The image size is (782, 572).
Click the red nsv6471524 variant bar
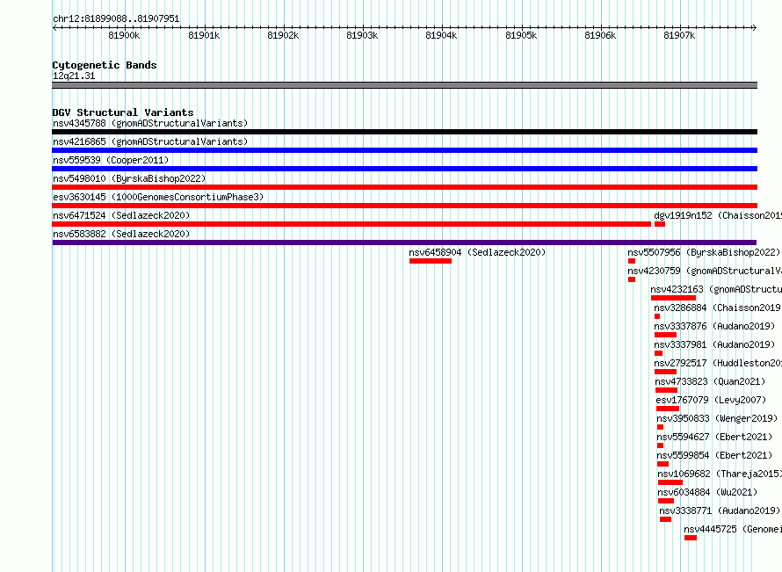[351, 224]
